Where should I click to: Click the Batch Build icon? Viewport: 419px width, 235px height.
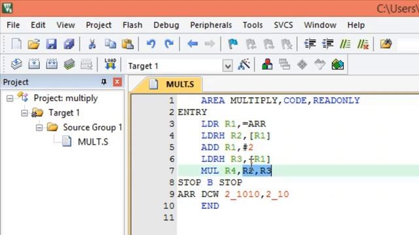coord(69,65)
